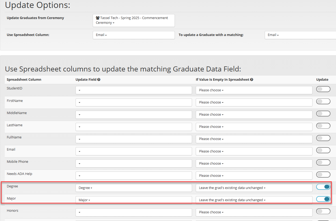Open Update Field dropdown for Mobile Phone

[x=133, y=164]
